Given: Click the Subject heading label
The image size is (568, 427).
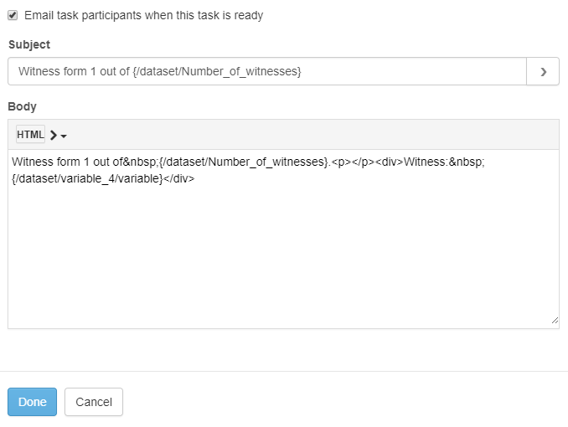Looking at the screenshot, I should tap(29, 44).
